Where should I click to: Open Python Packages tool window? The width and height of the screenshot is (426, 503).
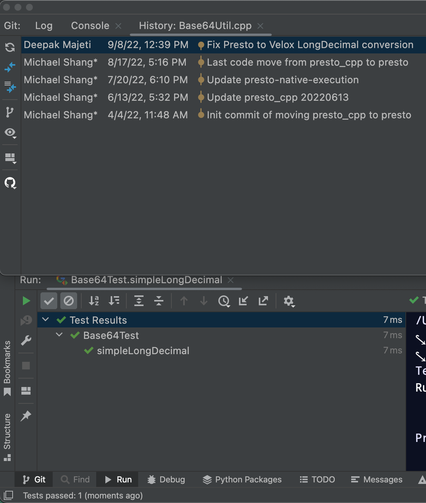coord(242,479)
